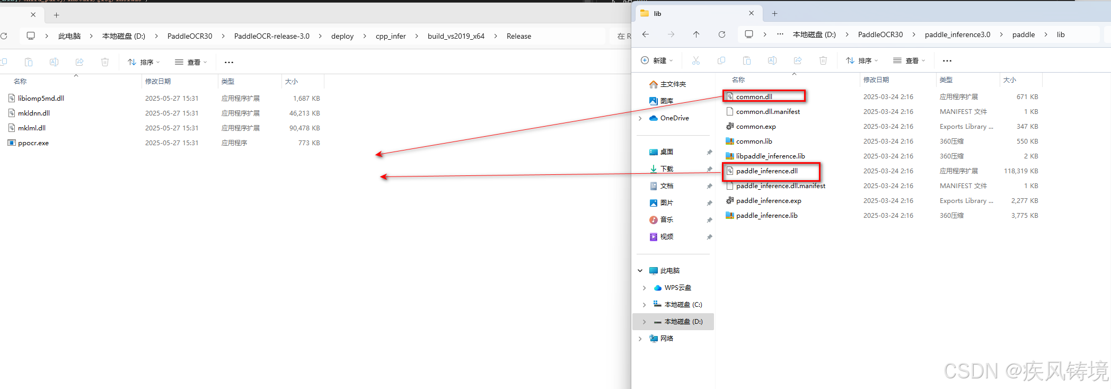Select mkldnn.dll in Release window
This screenshot has height=389, width=1111.
33,113
